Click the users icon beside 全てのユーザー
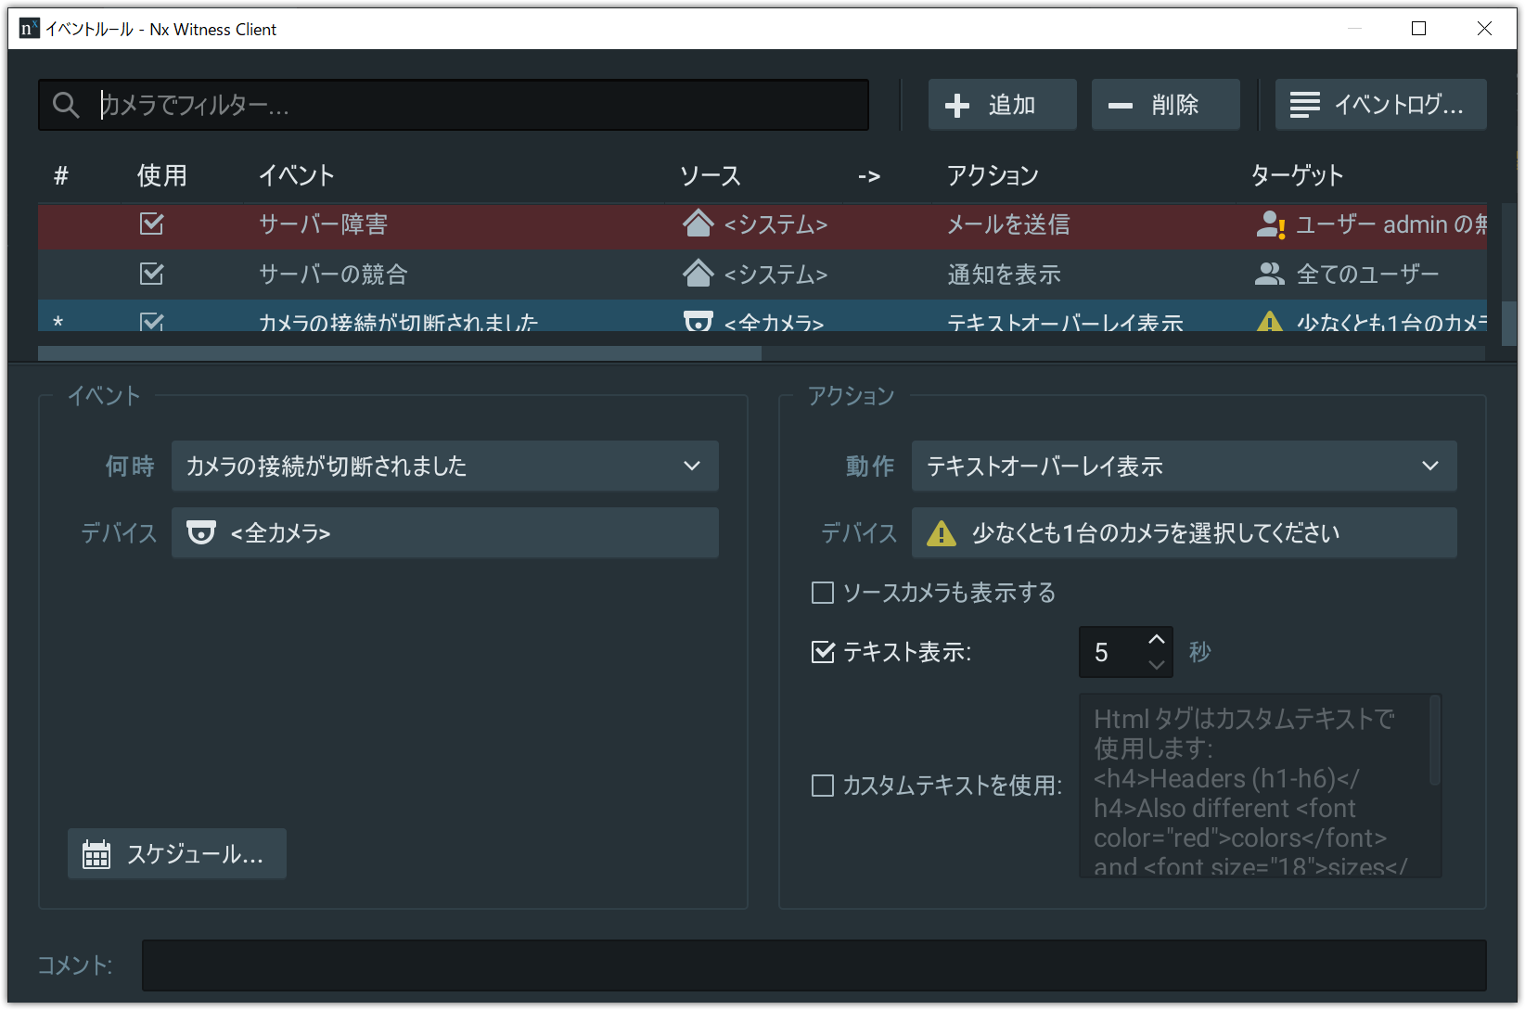Screen dimensions: 1525x1010 1268,274
